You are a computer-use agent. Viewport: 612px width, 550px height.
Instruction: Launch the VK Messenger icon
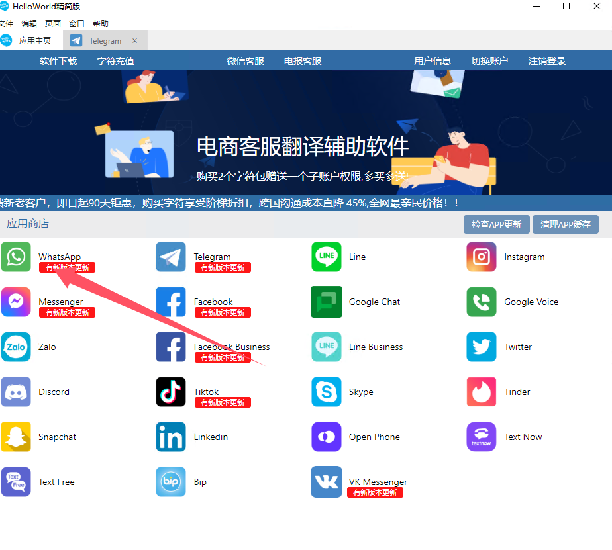click(327, 481)
